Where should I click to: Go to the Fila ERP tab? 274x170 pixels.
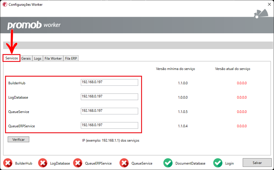71,58
